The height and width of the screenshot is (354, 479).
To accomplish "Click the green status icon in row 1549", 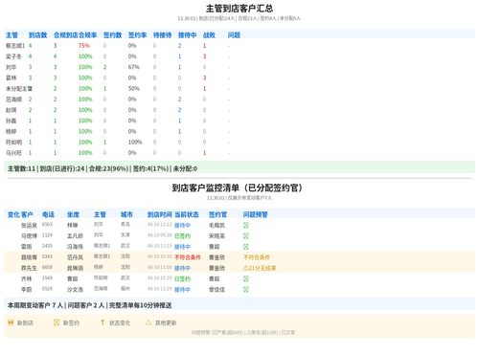I will coord(246,278).
